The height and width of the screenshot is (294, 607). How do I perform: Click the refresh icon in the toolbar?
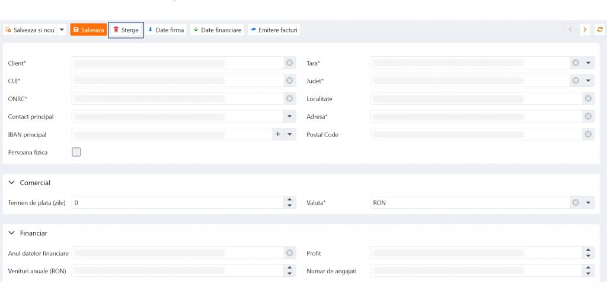(600, 30)
